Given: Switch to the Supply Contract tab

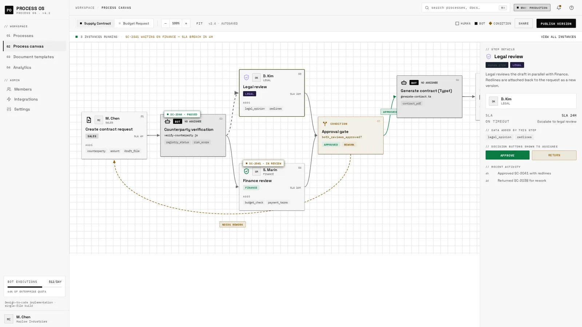Looking at the screenshot, I should (95, 24).
